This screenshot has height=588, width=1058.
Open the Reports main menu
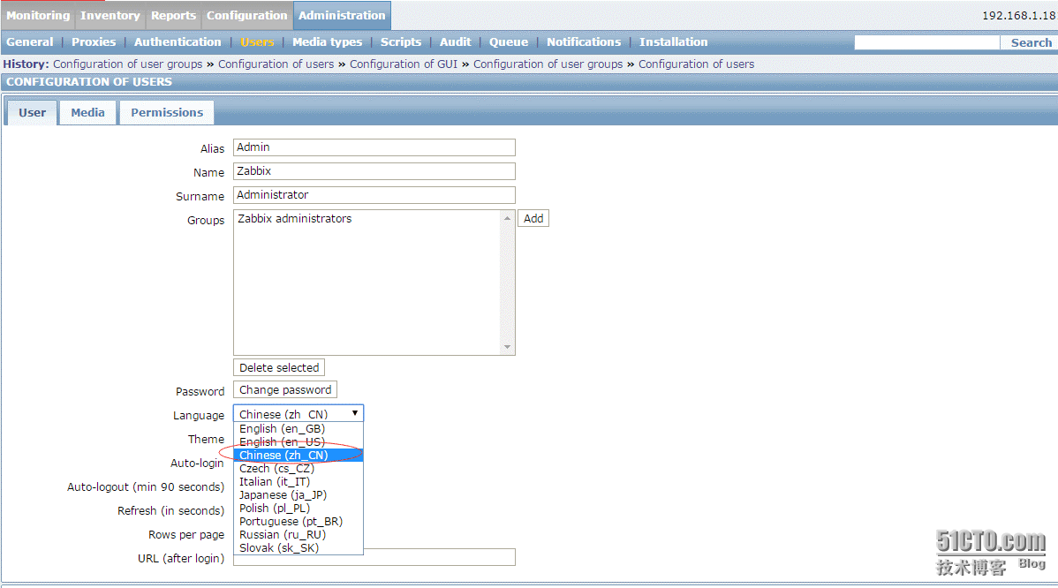[173, 16]
